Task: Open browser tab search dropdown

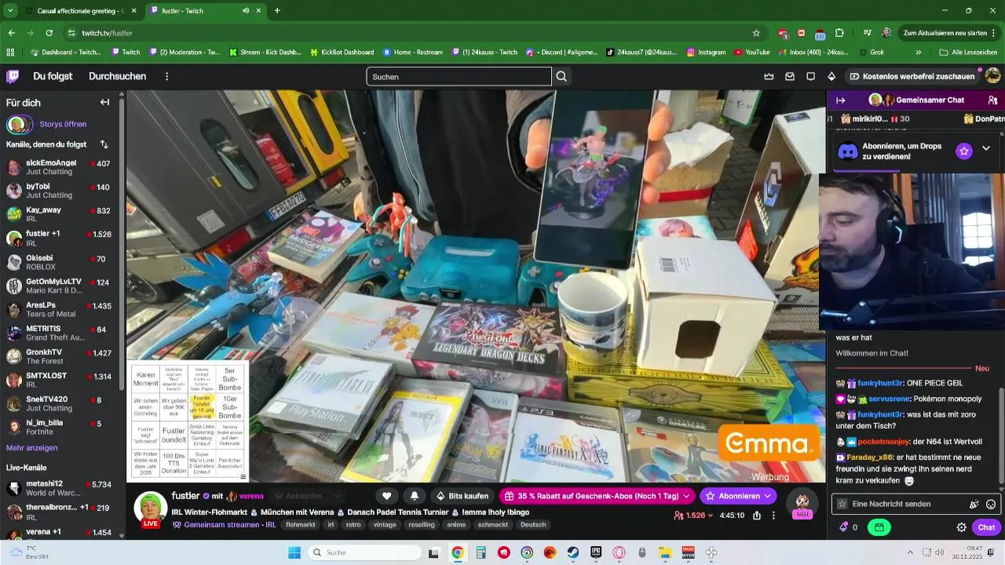Action: click(10, 11)
